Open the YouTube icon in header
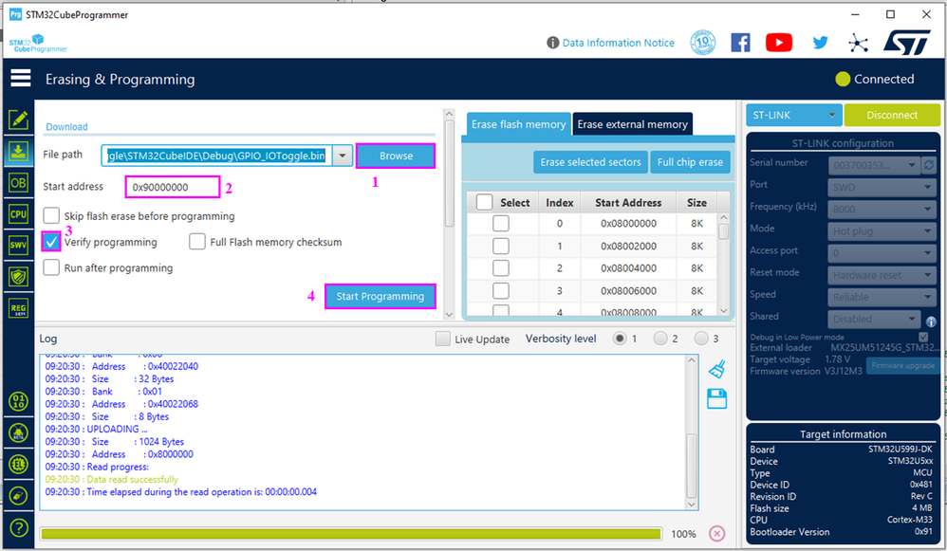This screenshot has height=551, width=947. (x=779, y=43)
